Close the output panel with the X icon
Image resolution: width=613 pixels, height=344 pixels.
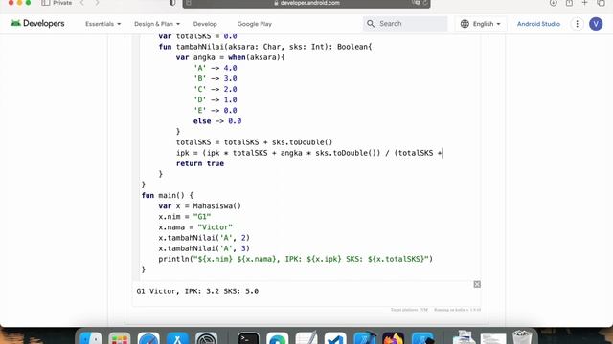click(477, 284)
